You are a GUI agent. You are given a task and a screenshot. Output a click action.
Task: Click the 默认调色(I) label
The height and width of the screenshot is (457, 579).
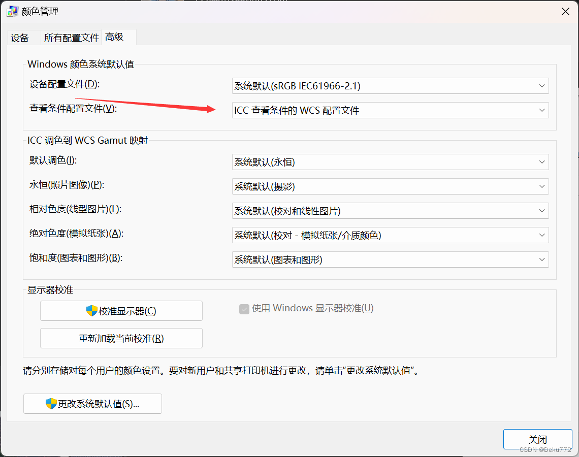[53, 160]
